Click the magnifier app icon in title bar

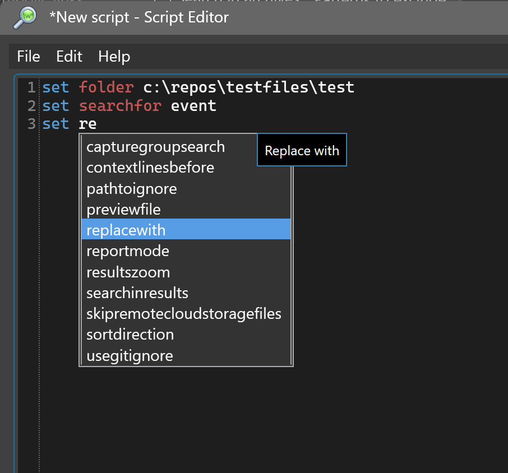pyautogui.click(x=25, y=18)
